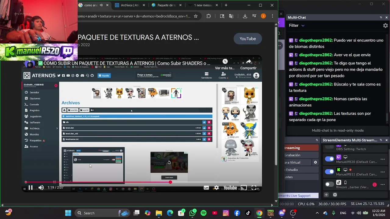Open Chrome extensions puzzle icon

click(209, 16)
